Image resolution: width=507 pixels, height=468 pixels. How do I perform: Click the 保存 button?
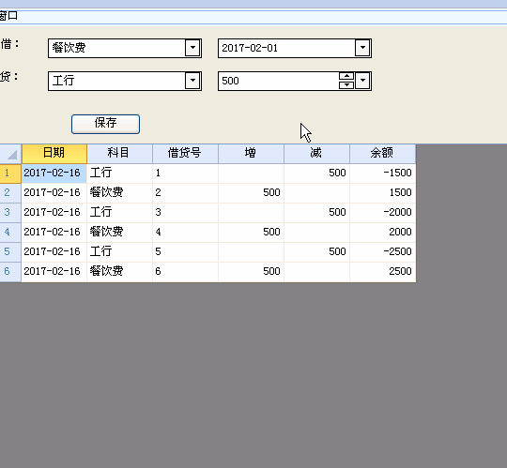[105, 124]
